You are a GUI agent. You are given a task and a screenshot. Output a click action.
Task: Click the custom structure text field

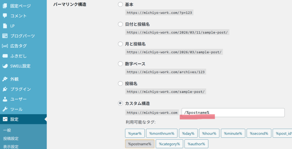pyautogui.click(x=233, y=112)
